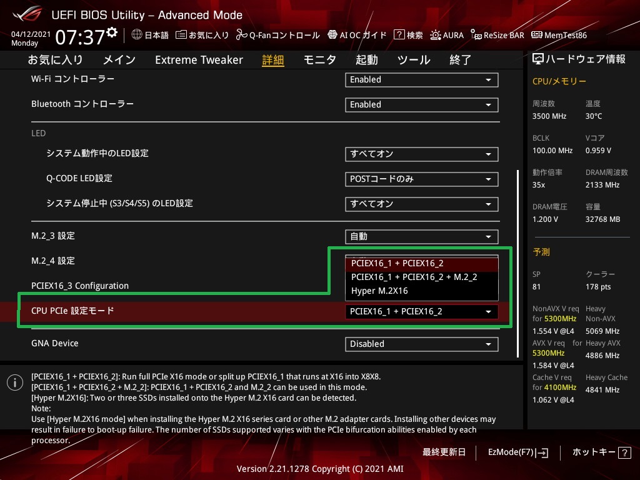640x480 pixels.
Task: Click the ROG logo icon
Action: [27, 15]
